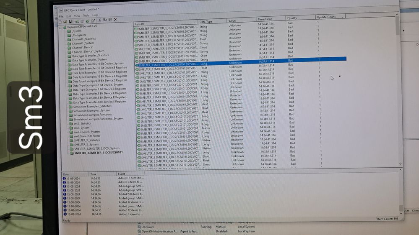Click the Item Count: 698 status text
Viewport: 419px width, 235px height.
(x=388, y=219)
